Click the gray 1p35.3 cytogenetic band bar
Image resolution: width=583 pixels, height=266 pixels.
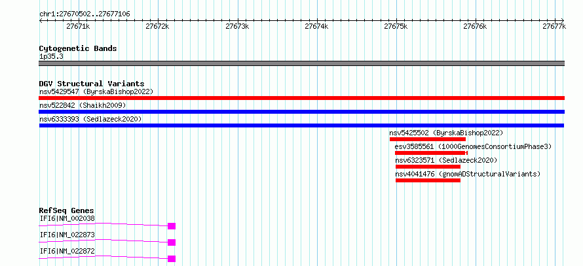coord(301,63)
